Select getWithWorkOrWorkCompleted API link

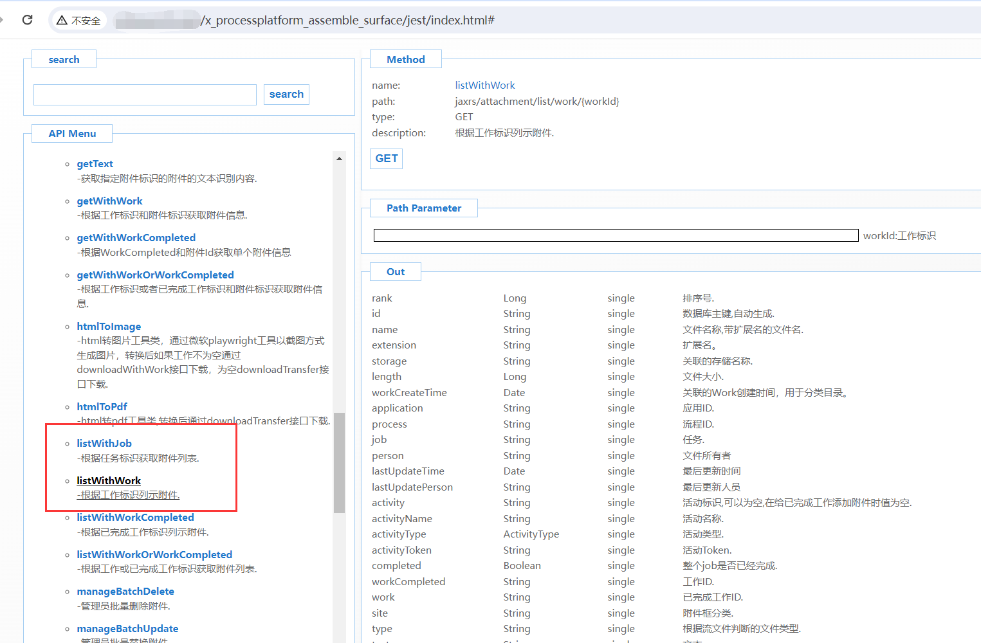[x=155, y=275]
